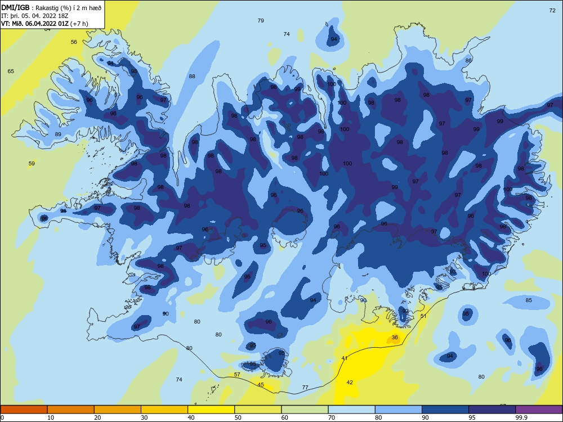The image size is (563, 422).
Task: Click the 'VT: Mið. 06.04.2022 01Z (+7 h)' line
Action: click(44, 24)
